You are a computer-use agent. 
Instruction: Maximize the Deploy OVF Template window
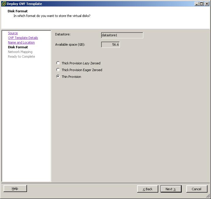(201, 4)
